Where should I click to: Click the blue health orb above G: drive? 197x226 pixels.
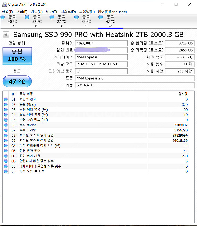(x=101, y=17)
